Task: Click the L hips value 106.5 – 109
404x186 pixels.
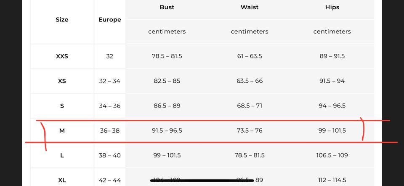Action: pyautogui.click(x=332, y=155)
